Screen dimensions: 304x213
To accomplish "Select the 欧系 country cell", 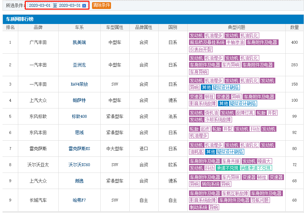I will 173,165.
